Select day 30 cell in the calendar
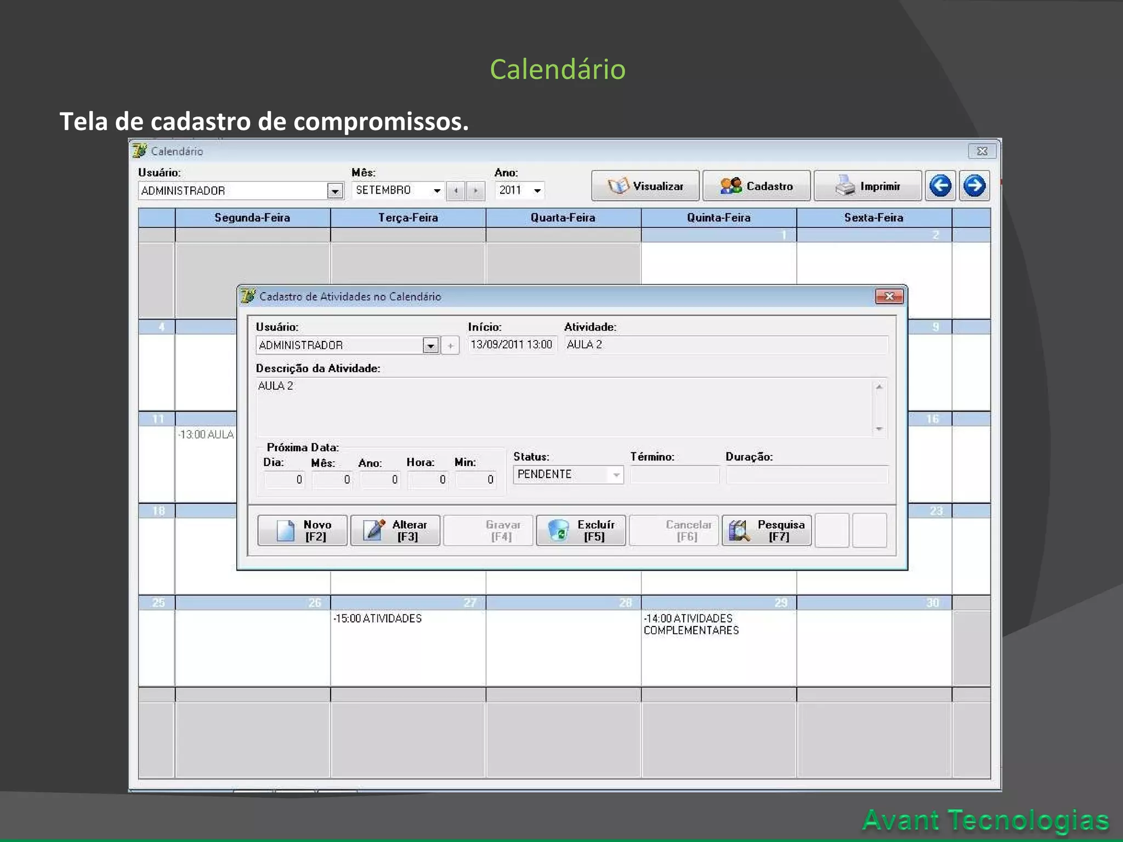 pos(874,641)
